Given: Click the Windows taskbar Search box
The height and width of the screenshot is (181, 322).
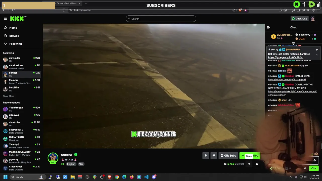Looking at the screenshot, I should (x=28, y=177).
